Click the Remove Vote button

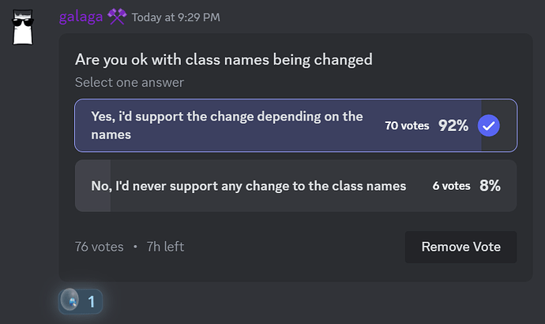(x=461, y=247)
